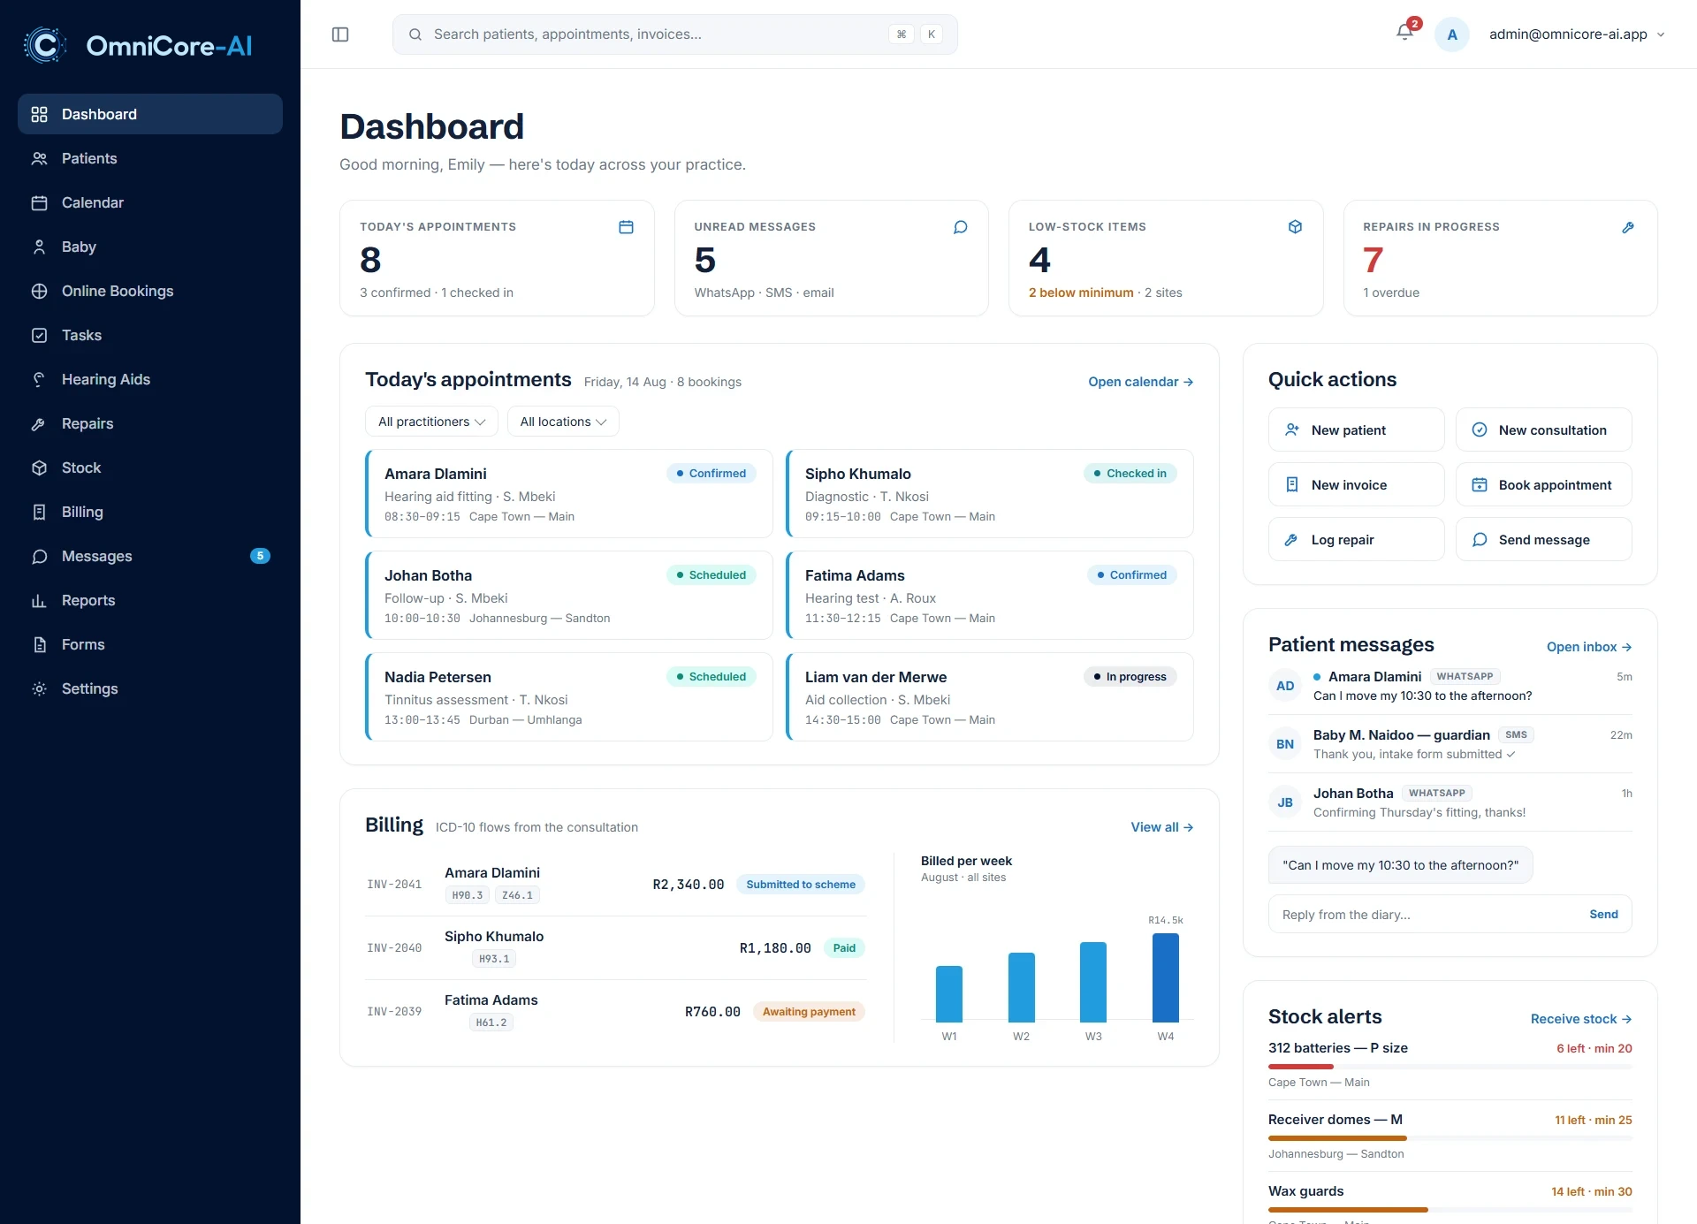Open Billing from the sidebar
Image resolution: width=1697 pixels, height=1224 pixels.
[150, 512]
